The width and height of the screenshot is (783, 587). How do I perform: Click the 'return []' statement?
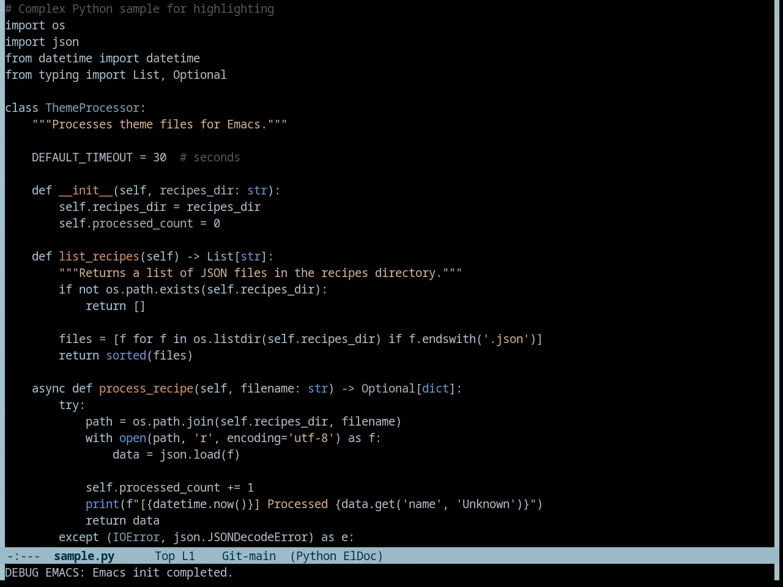click(116, 306)
